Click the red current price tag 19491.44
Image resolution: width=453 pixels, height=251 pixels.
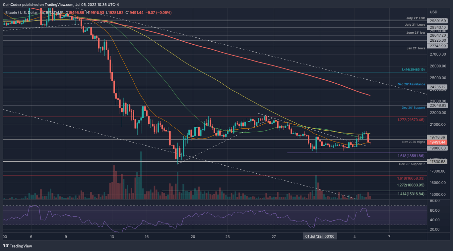(437, 142)
